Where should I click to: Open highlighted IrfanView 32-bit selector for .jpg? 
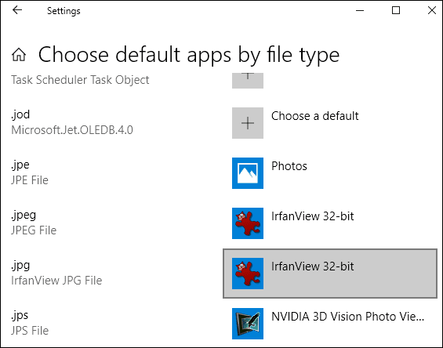click(x=330, y=274)
